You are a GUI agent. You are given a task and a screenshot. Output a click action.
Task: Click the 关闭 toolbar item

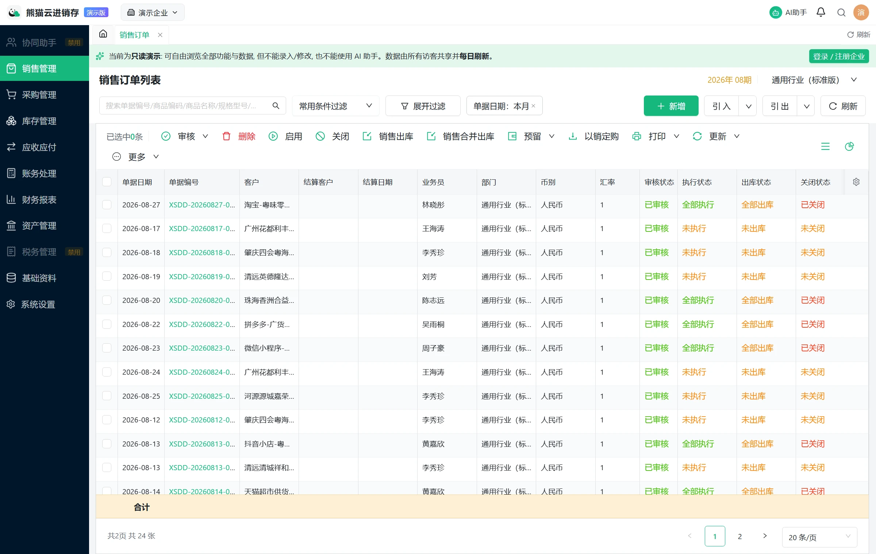[x=332, y=136]
